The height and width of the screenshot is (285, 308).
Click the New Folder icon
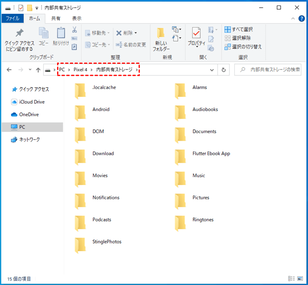click(x=160, y=33)
